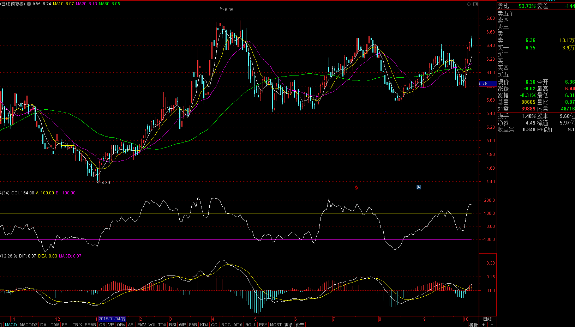The height and width of the screenshot is (327, 575).
Task: Click the 委比 -53.73% value
Action: pos(527,6)
